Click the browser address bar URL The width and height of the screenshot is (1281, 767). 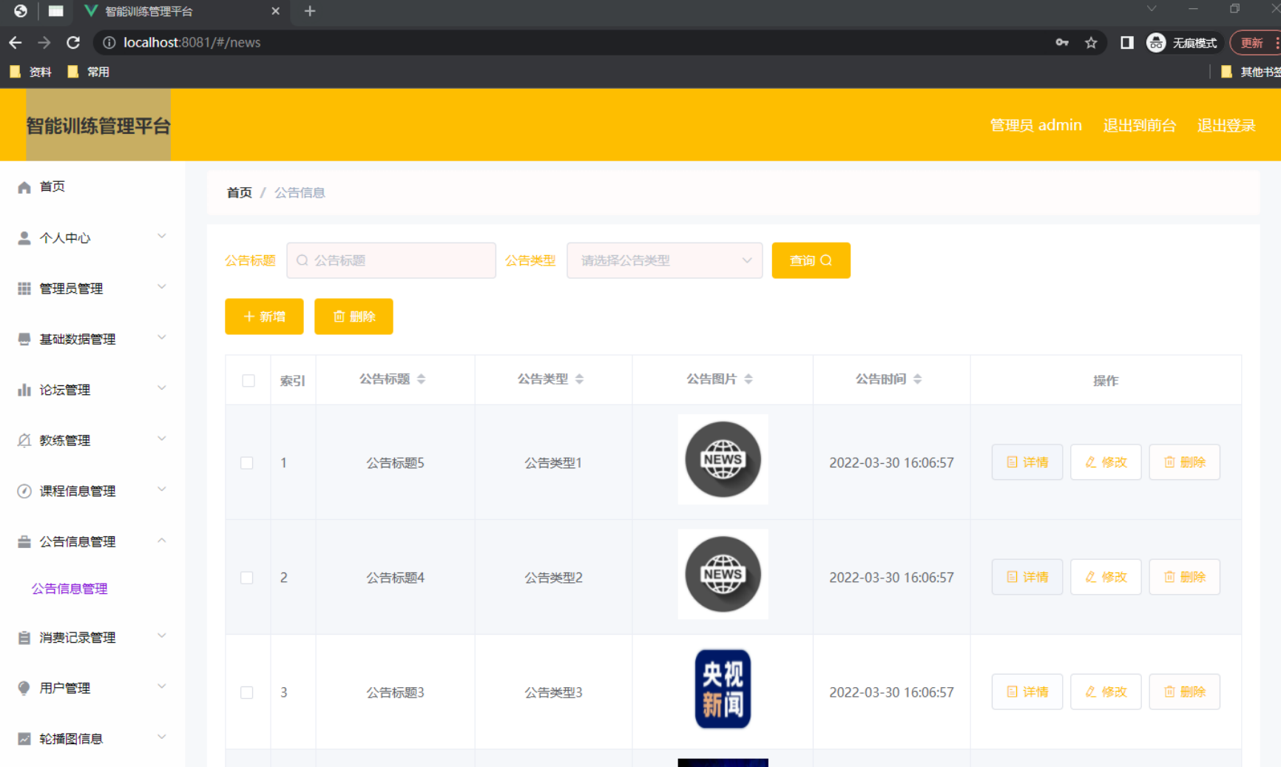[192, 43]
